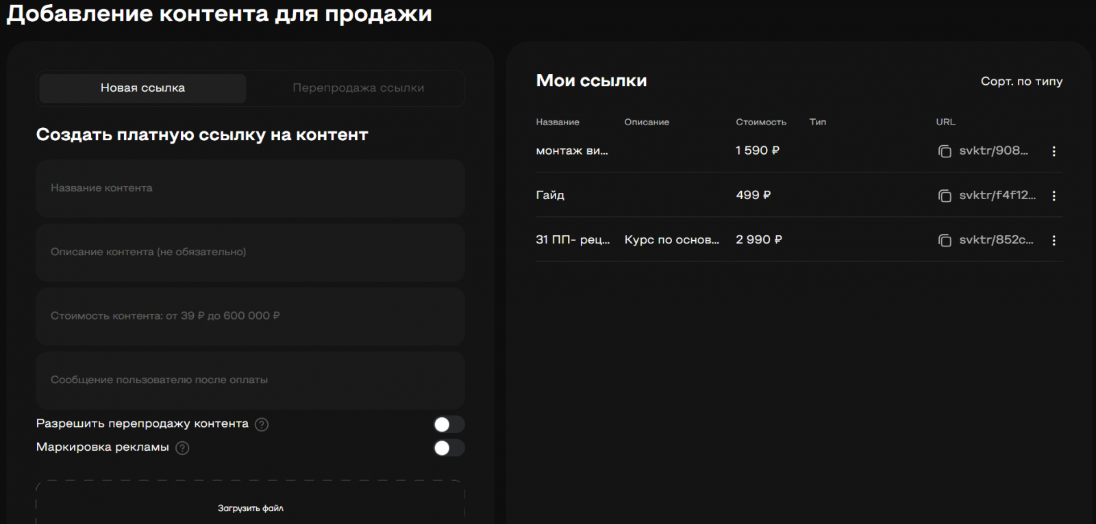Viewport: 1096px width, 524px height.
Task: Copy the svktr/852c... link URL
Action: (x=945, y=240)
